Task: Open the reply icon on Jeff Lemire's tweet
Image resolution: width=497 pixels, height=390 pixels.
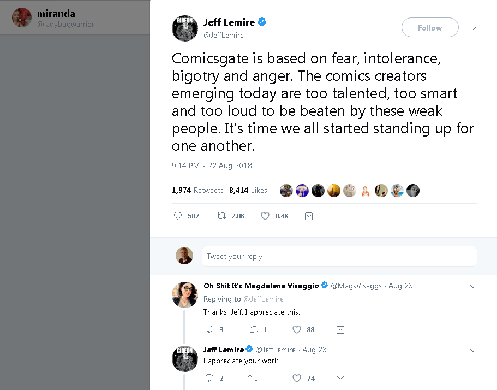Action: click(x=177, y=216)
